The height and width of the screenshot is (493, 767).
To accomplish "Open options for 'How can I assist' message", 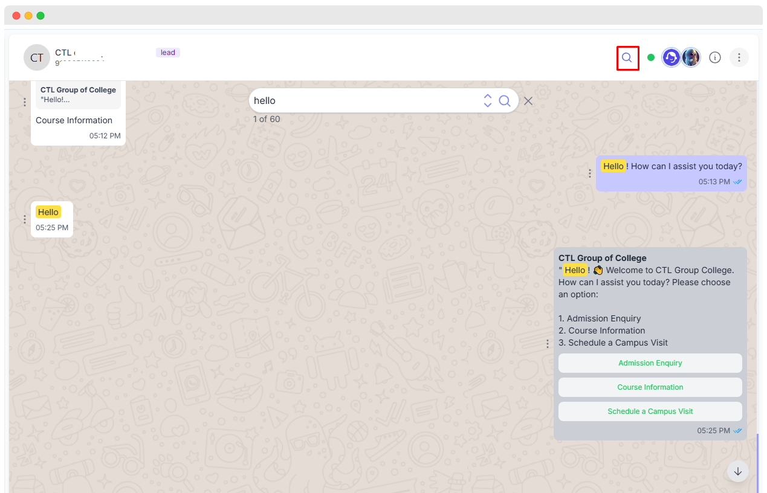I will [590, 173].
